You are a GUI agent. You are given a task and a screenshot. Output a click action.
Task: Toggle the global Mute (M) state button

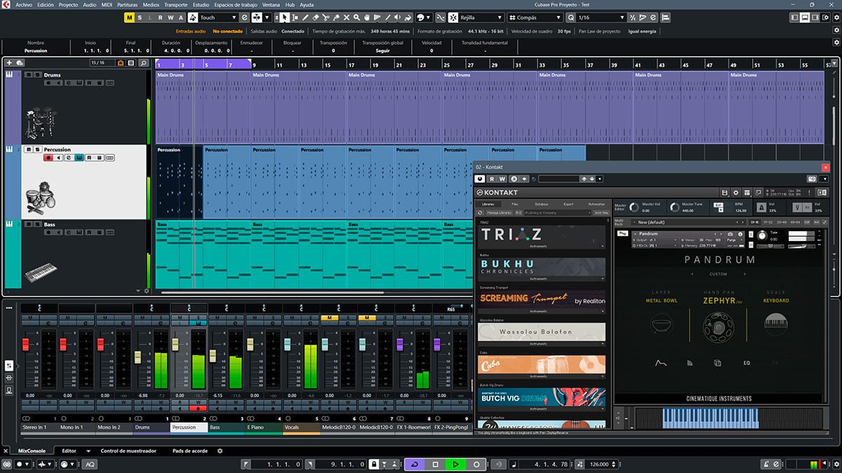[130, 18]
